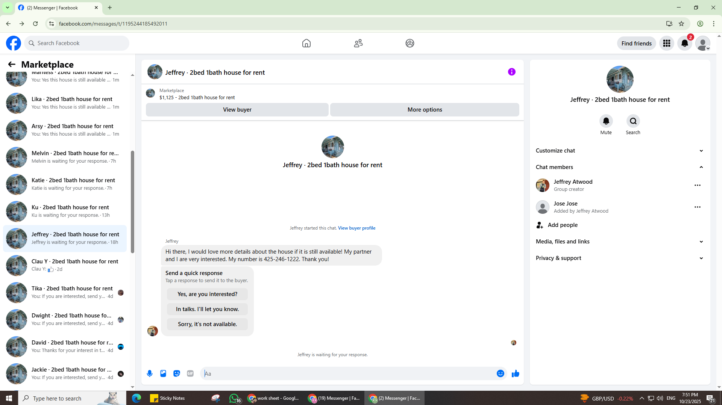The image size is (722, 405).
Task: Open the tab search dropdown arrow
Action: [7, 8]
